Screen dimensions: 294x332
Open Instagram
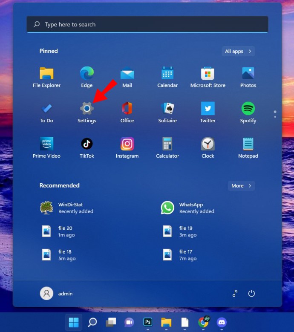pyautogui.click(x=127, y=148)
